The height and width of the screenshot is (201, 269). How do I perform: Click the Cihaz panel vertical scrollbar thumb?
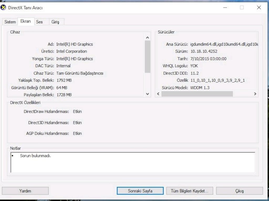click(147, 57)
